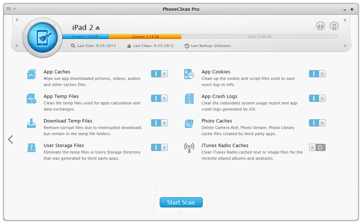The height and width of the screenshot is (224, 362).
Task: Go back with the left chevron arrow
Action: (10, 139)
